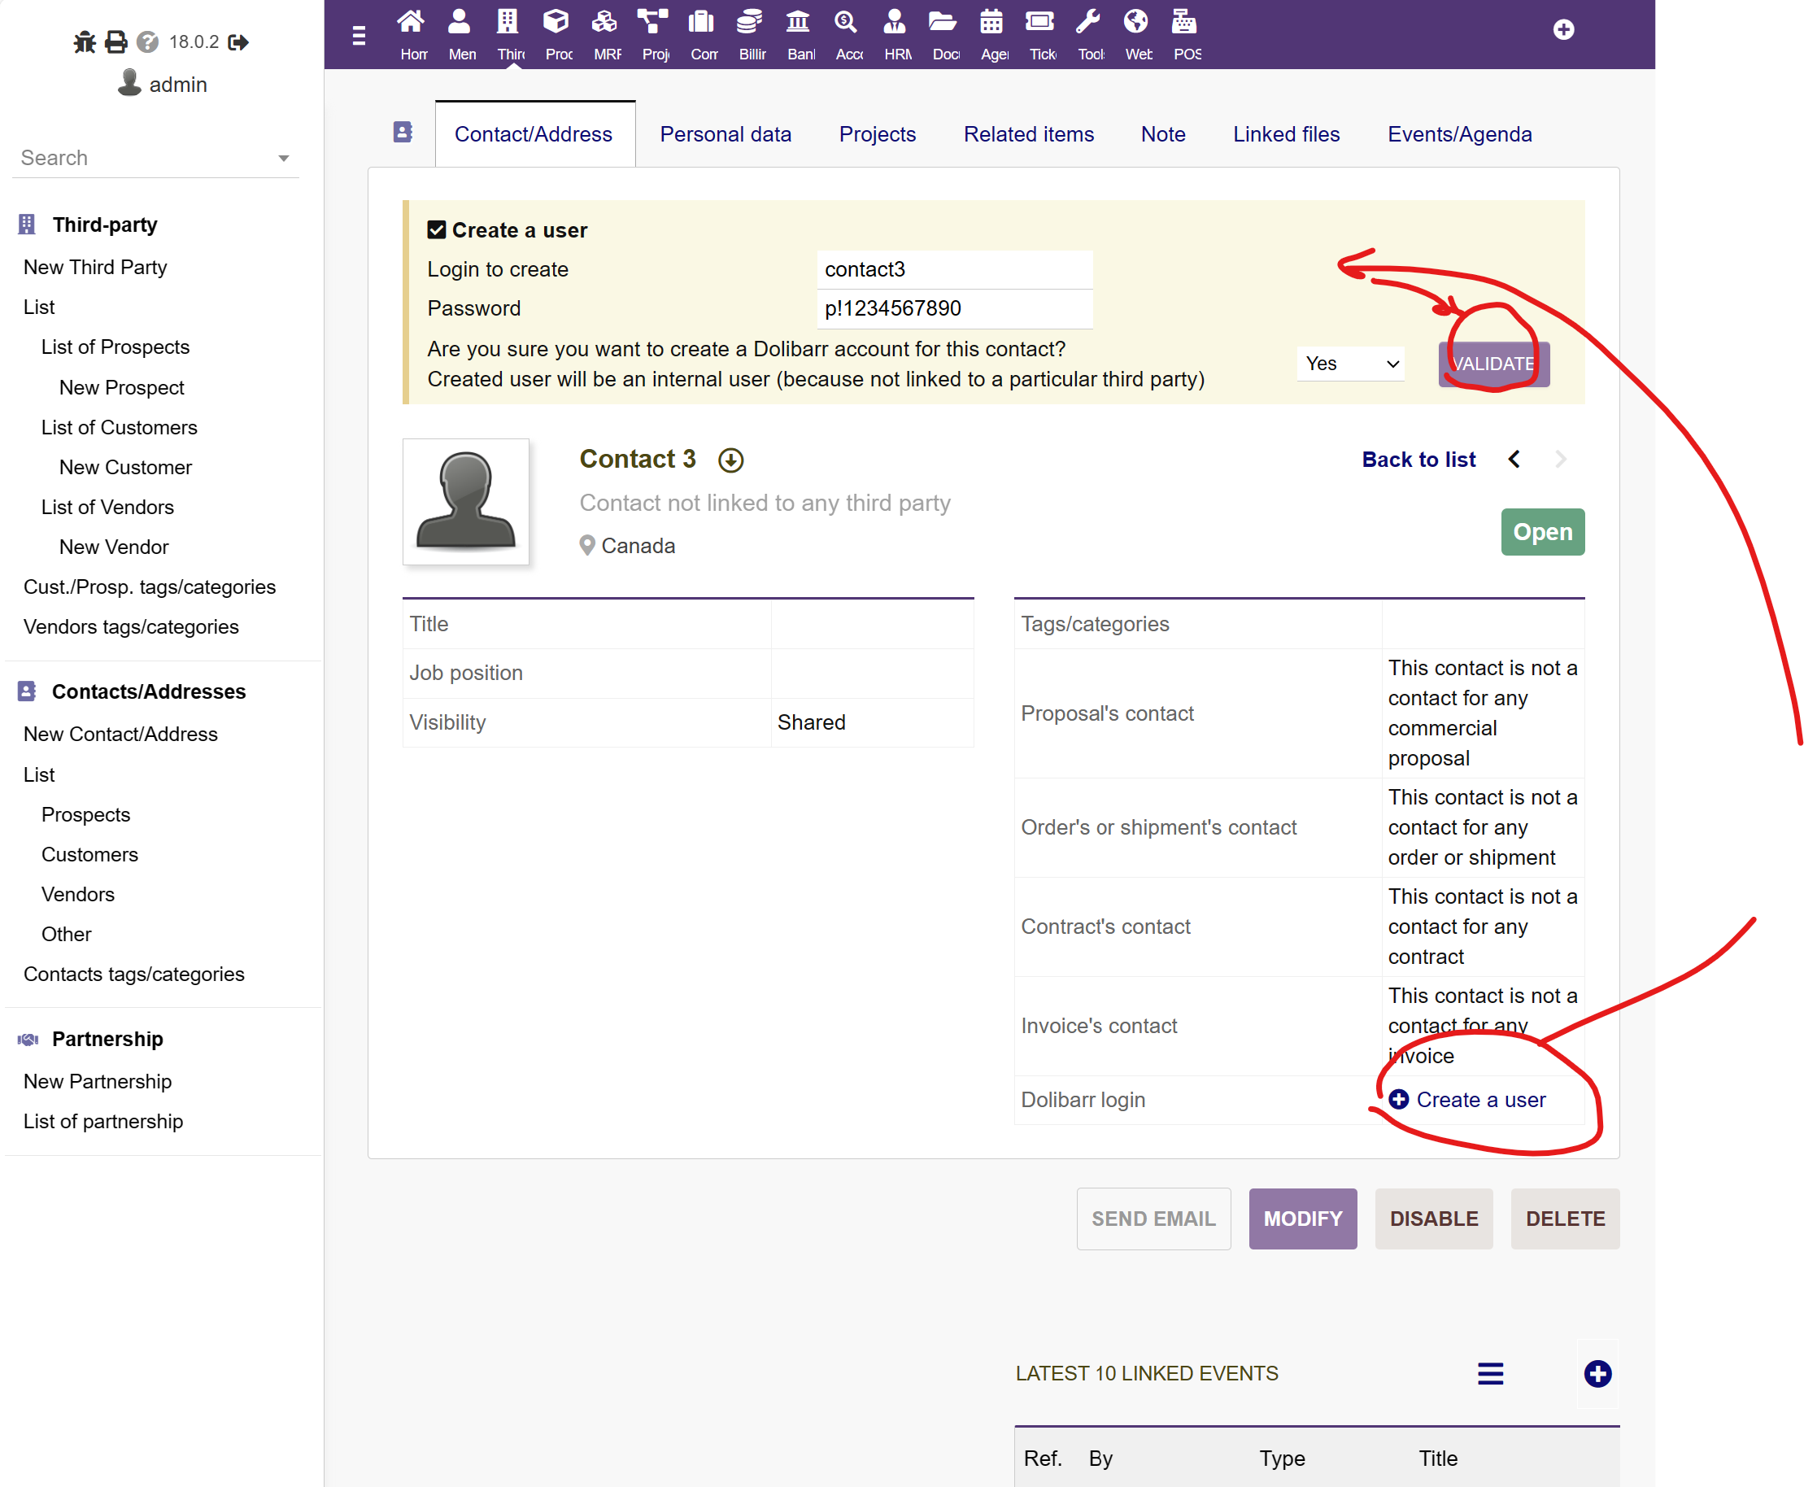Viewport: 1804px width, 1487px height.
Task: Switch to the Personal data tab
Action: click(726, 134)
